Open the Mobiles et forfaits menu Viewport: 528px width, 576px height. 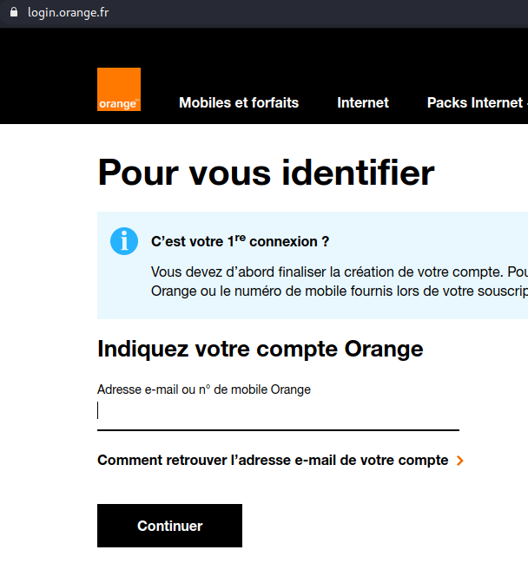coord(239,102)
